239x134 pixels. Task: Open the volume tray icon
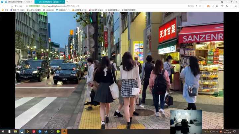tap(214, 131)
